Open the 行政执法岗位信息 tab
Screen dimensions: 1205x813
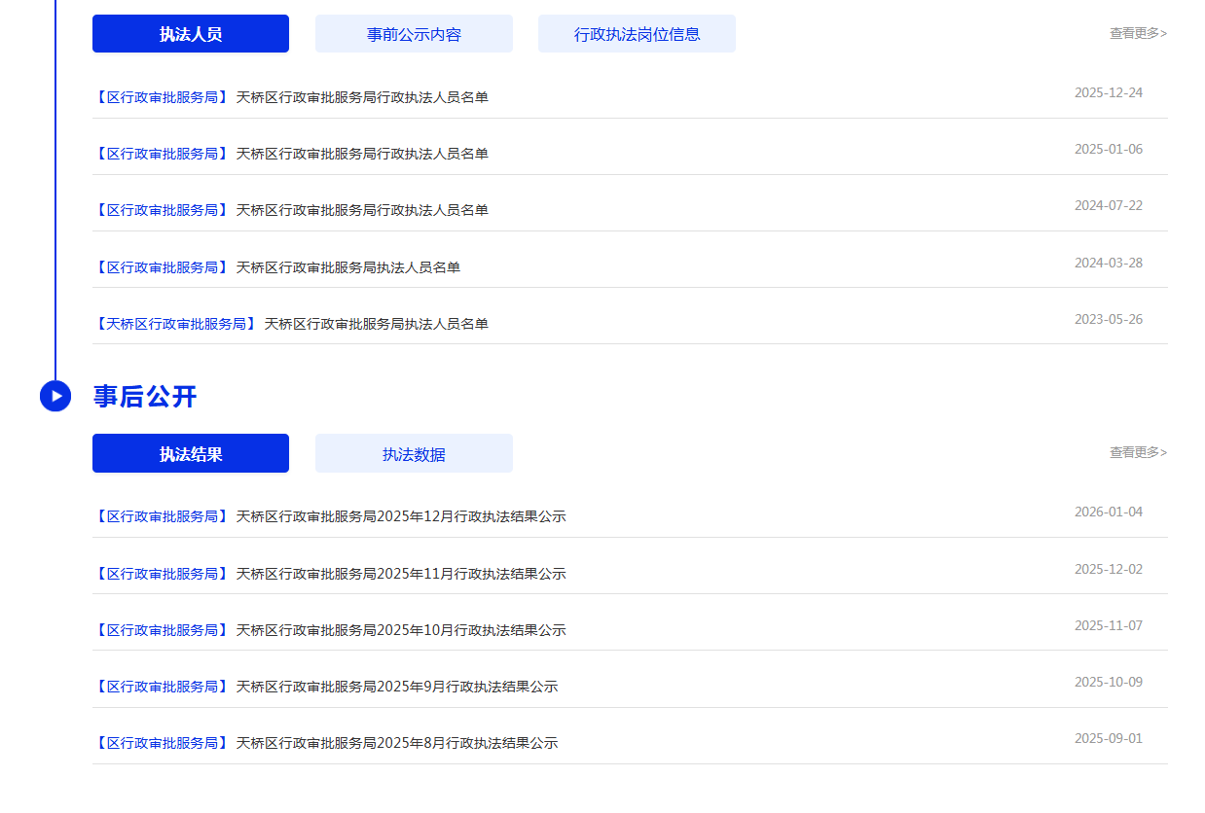pyautogui.click(x=637, y=34)
